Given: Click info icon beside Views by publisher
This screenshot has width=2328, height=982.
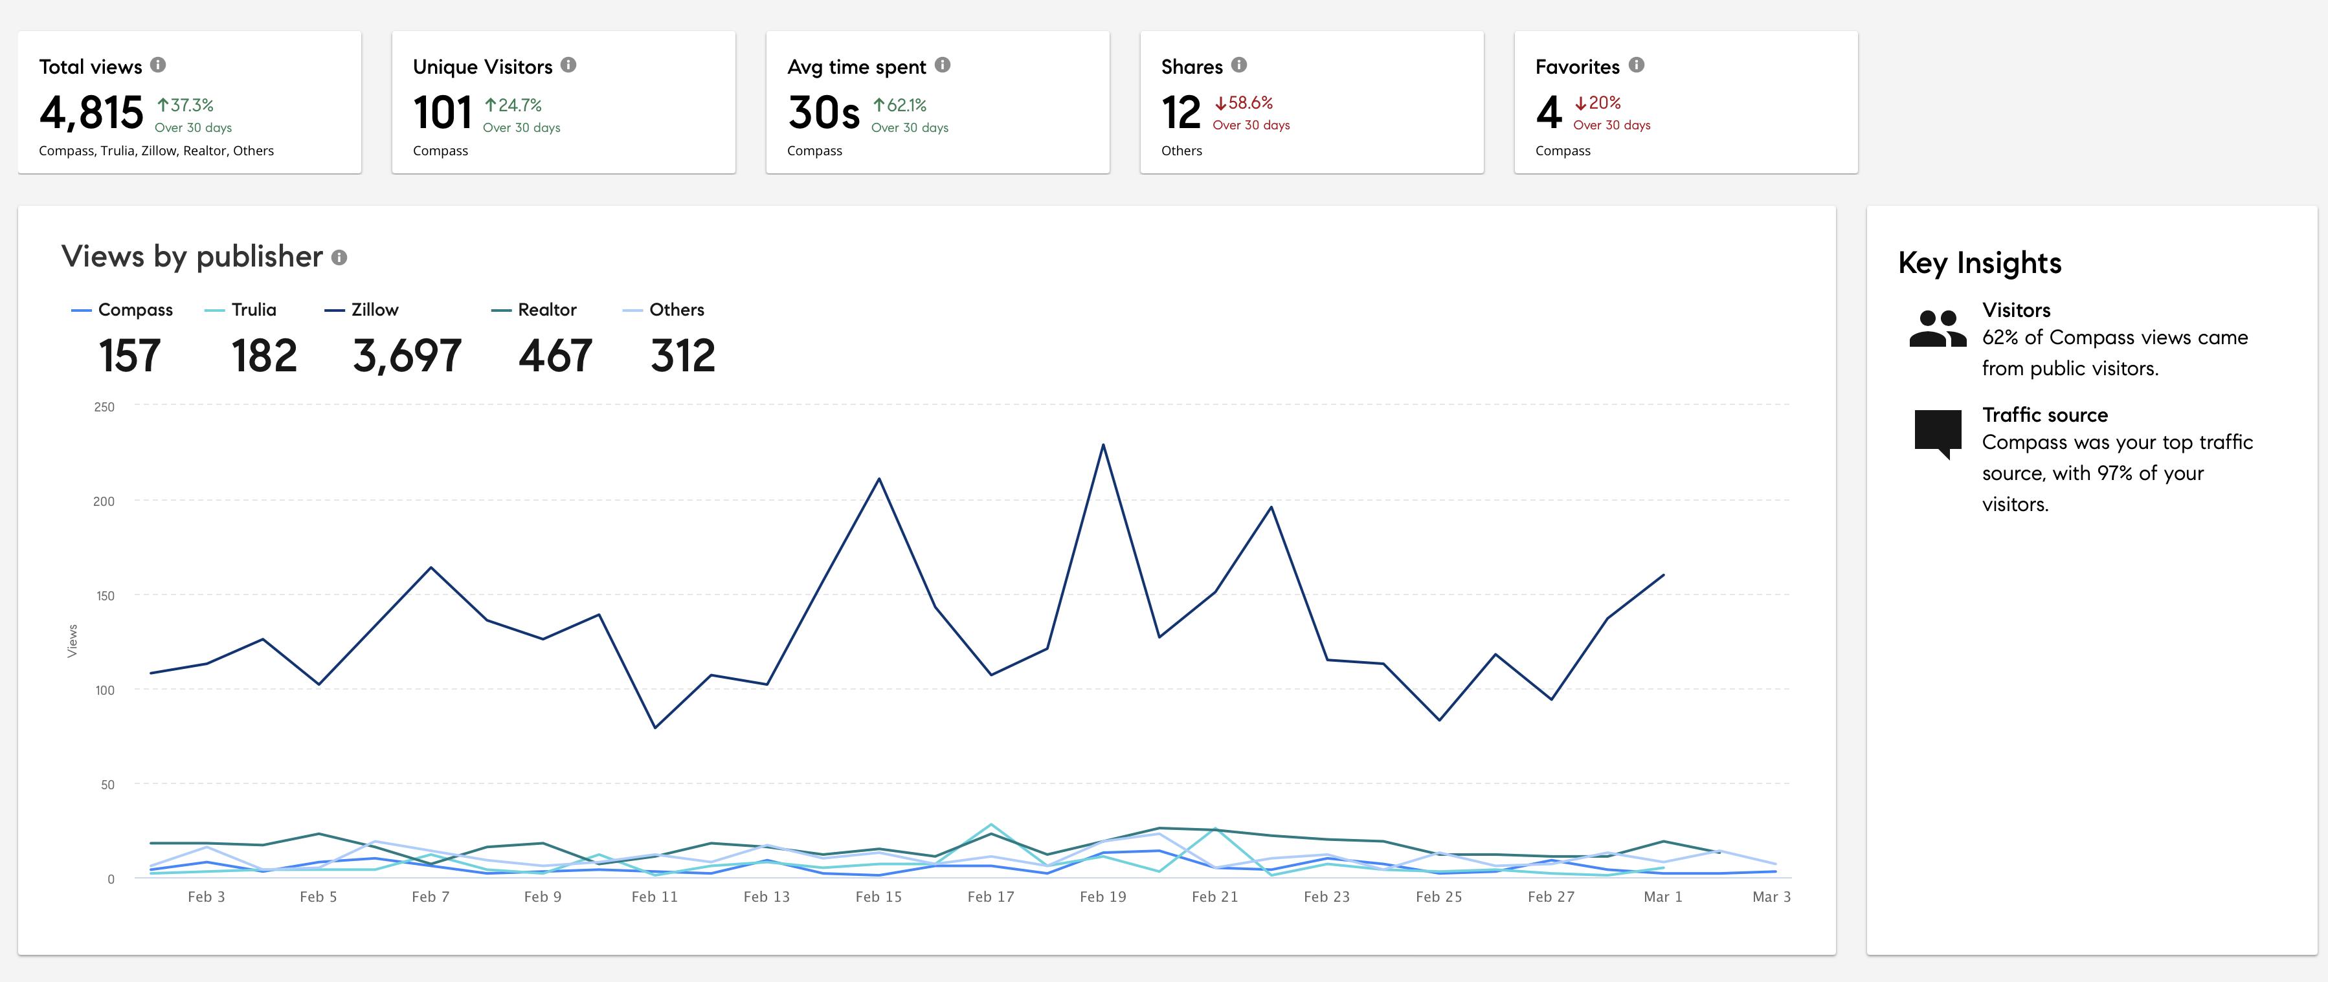Looking at the screenshot, I should pyautogui.click(x=339, y=257).
